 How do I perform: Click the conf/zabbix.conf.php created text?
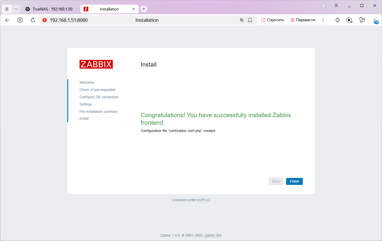(178, 131)
